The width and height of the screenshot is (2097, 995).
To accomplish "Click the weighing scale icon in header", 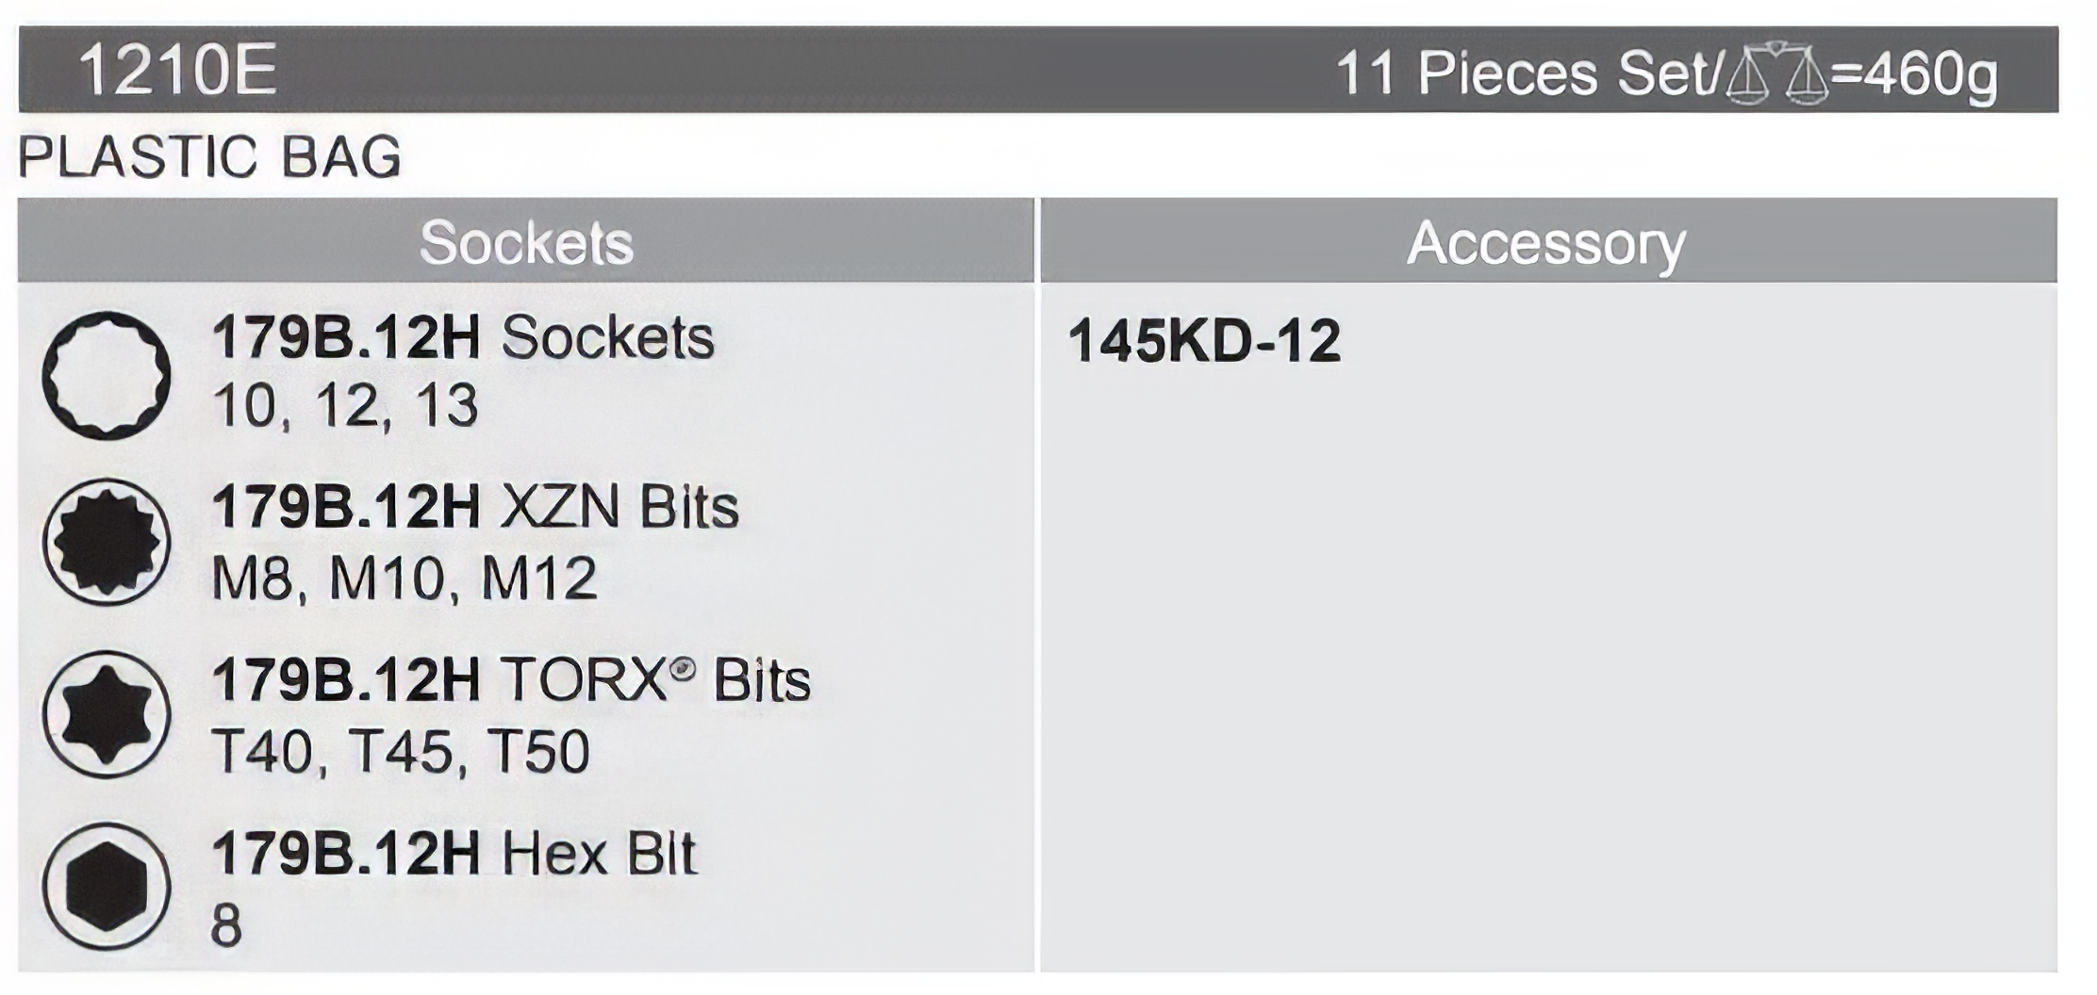I will pos(1776,73).
